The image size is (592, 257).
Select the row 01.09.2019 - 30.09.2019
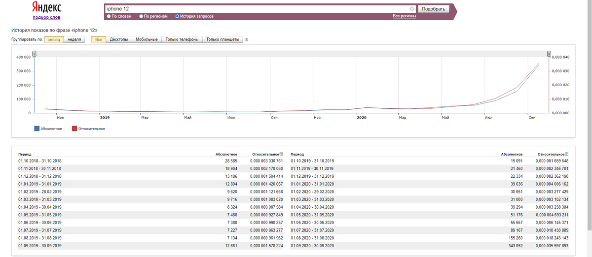[x=150, y=245]
